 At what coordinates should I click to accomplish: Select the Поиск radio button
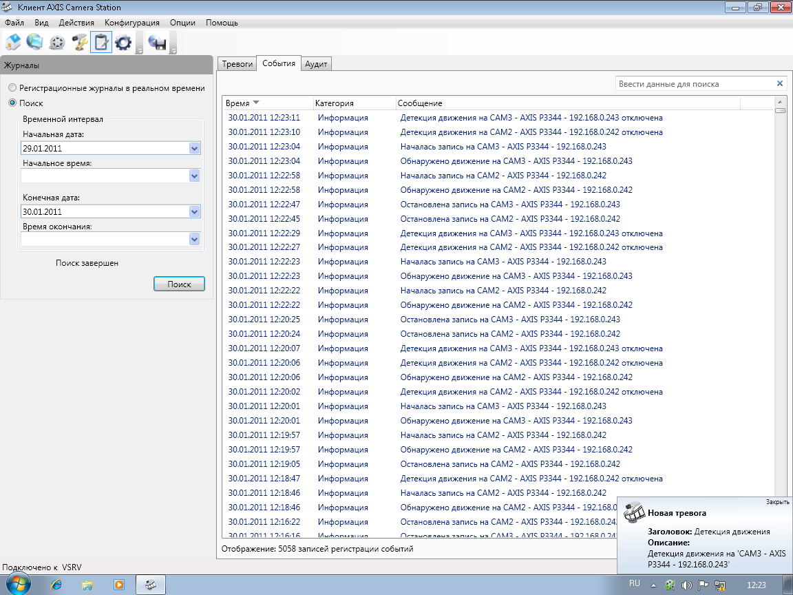12,103
